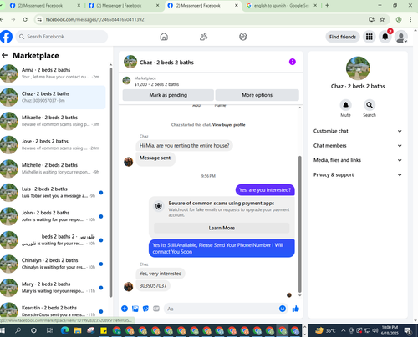Open Michelle's 2 beds 2 baths chat

(x=53, y=168)
